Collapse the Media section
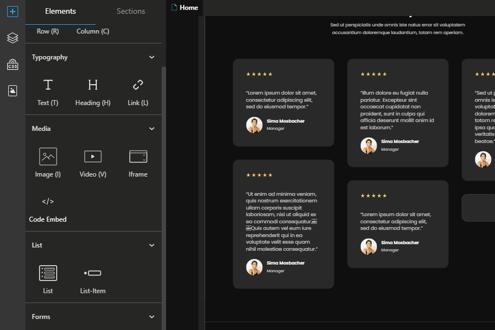The width and height of the screenshot is (495, 330). (x=152, y=128)
